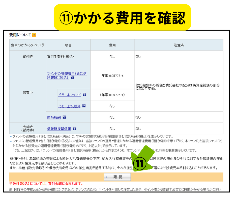Open help icon next to 成功報酬
The height and width of the screenshot is (199, 237).
click(64, 117)
